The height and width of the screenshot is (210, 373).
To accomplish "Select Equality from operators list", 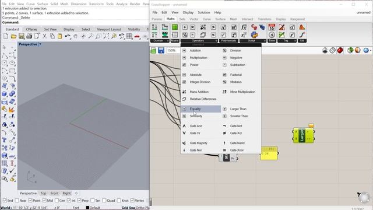I will pos(201,109).
